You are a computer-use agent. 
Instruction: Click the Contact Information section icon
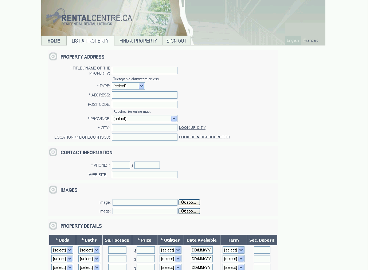click(x=53, y=152)
